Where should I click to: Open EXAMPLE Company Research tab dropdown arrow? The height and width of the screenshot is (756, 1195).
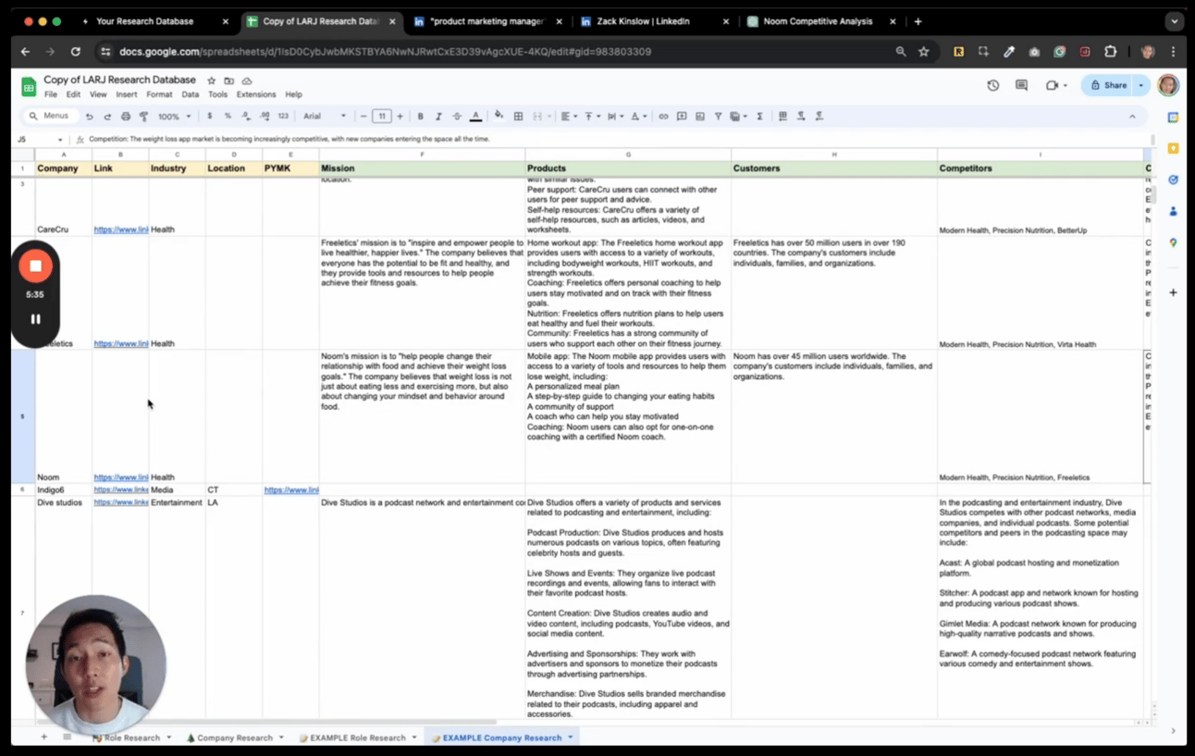(571, 737)
